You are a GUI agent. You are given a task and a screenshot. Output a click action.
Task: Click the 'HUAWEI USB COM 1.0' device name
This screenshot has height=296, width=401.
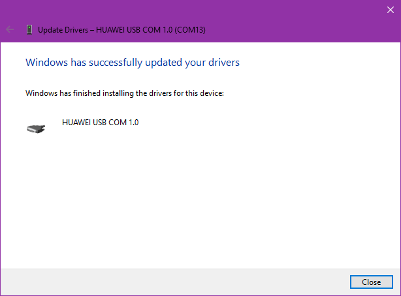coord(101,123)
